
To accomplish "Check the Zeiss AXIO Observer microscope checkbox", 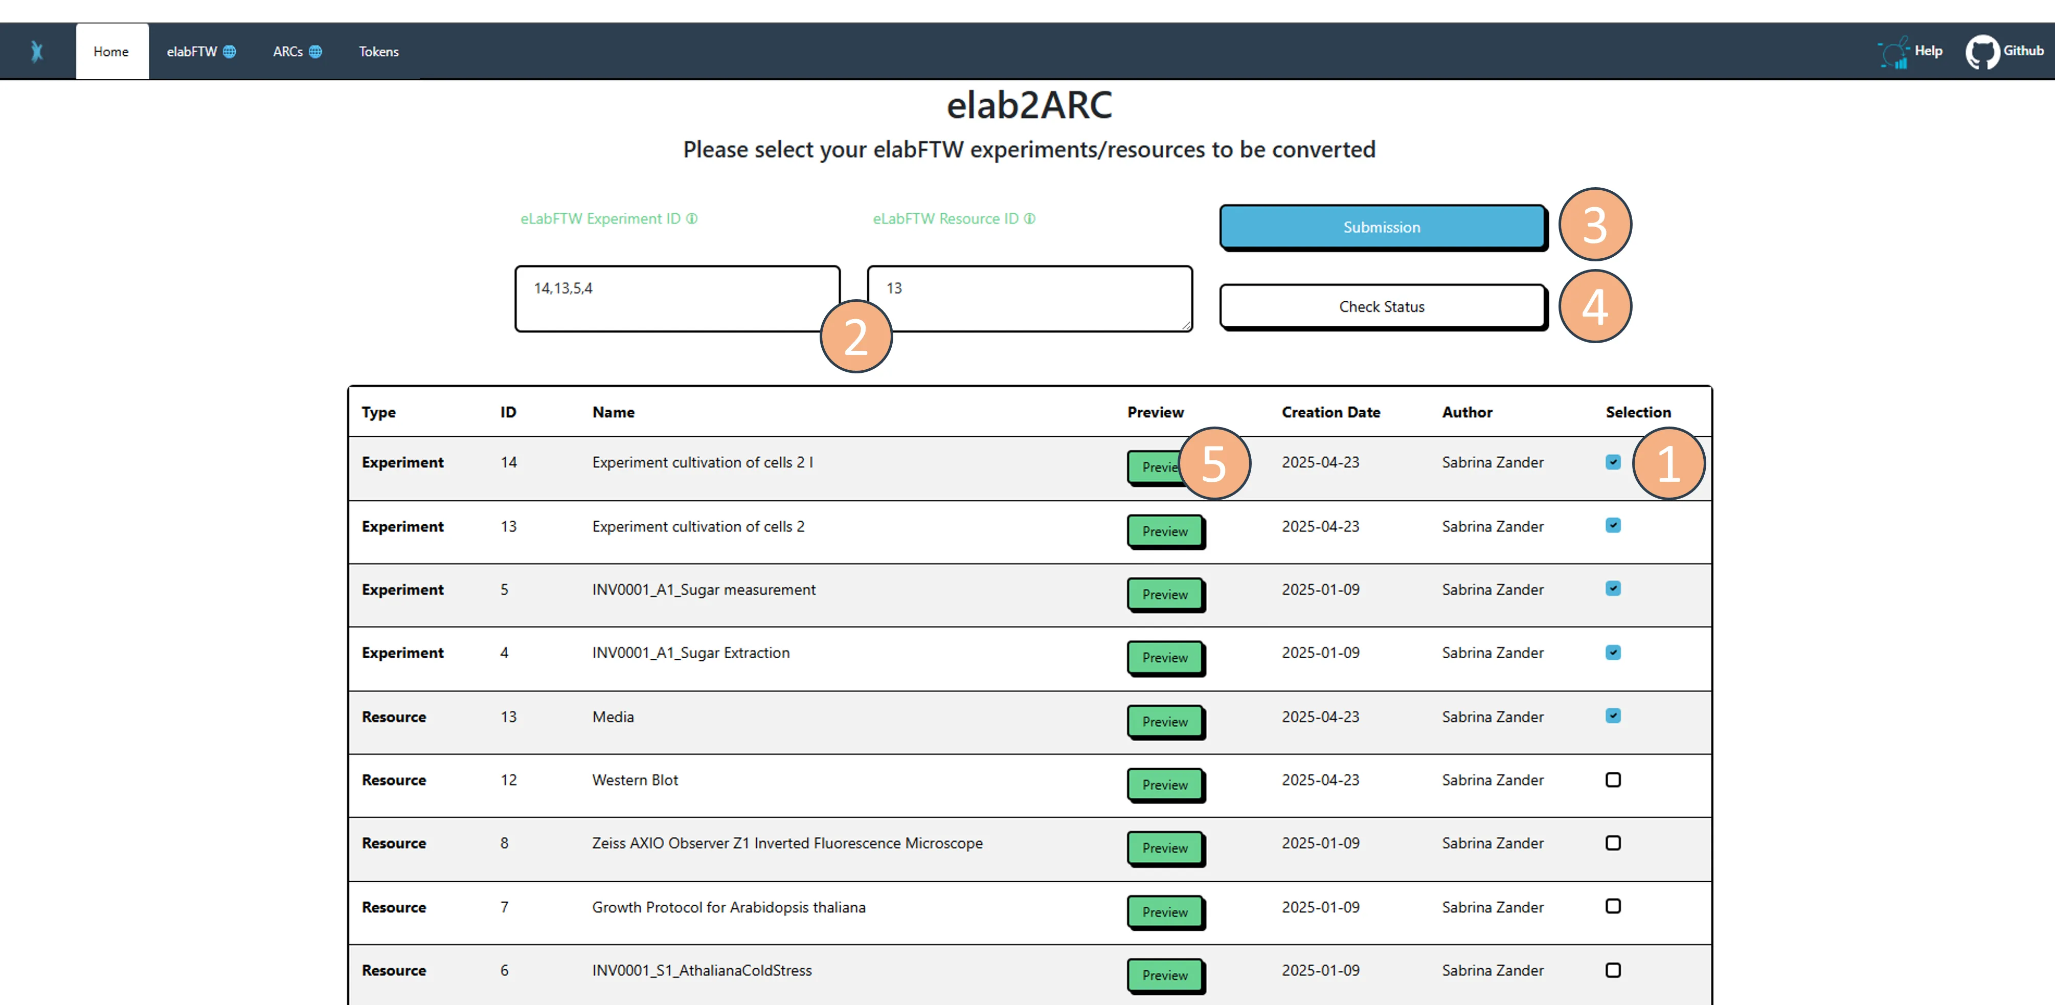I will click(x=1612, y=843).
